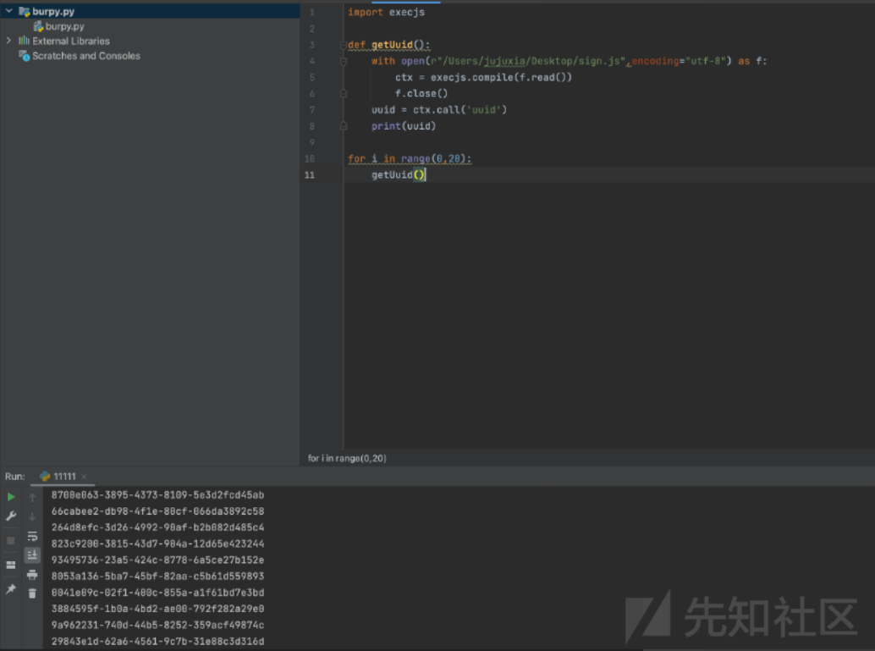875x651 pixels.
Task: Click line number 11 in the gutter
Action: click(x=310, y=175)
